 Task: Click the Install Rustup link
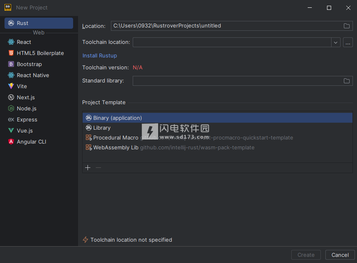(100, 56)
